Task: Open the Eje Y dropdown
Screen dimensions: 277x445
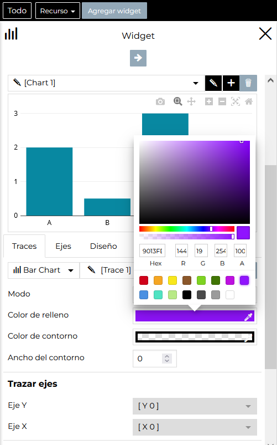Action: pos(195,406)
